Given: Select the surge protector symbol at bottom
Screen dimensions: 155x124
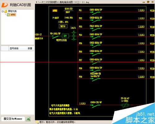Looking at the screenshot, I should point(125,105).
